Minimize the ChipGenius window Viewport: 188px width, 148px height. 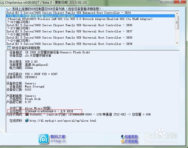pos(163,2)
